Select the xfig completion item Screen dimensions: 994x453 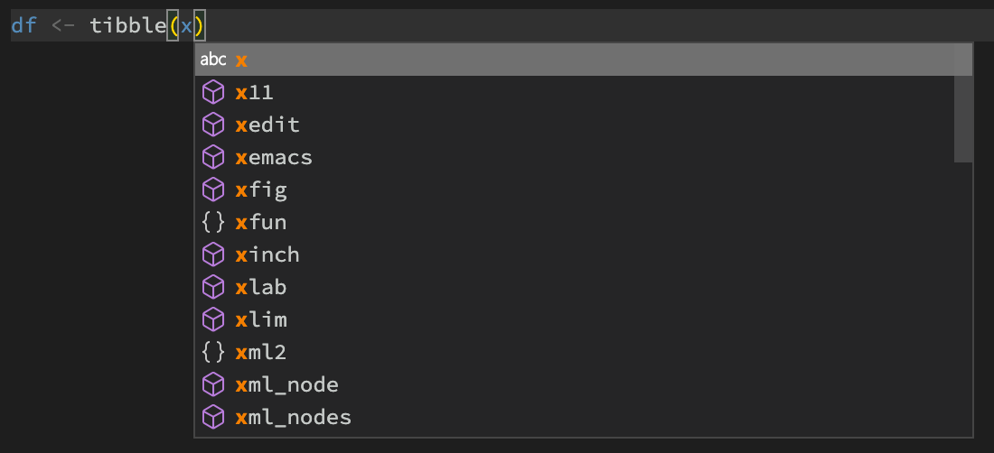(x=261, y=190)
